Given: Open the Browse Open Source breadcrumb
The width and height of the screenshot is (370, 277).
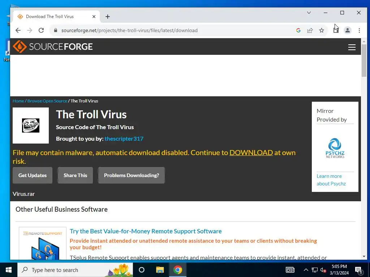Looking at the screenshot, I should click(x=47, y=101).
